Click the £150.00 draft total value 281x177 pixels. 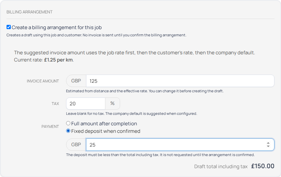[x=263, y=166]
